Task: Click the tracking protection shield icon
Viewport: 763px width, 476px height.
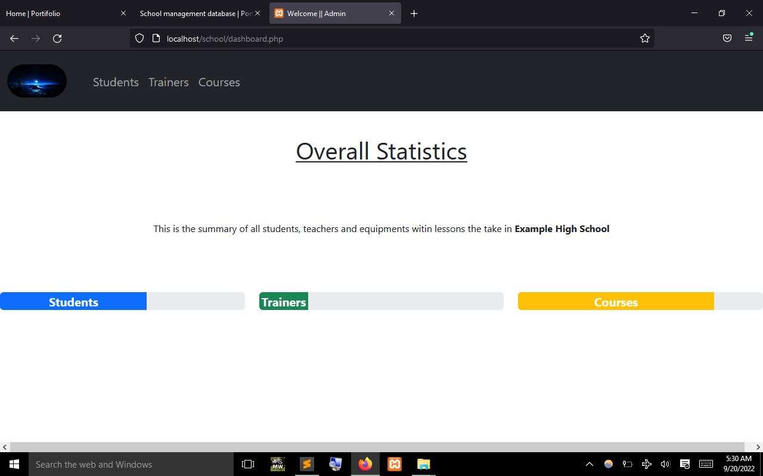Action: pos(139,39)
